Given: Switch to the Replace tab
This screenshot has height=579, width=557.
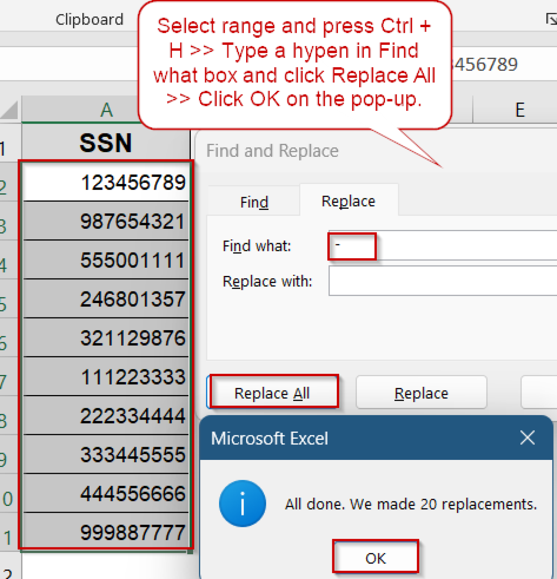Looking at the screenshot, I should tap(348, 201).
